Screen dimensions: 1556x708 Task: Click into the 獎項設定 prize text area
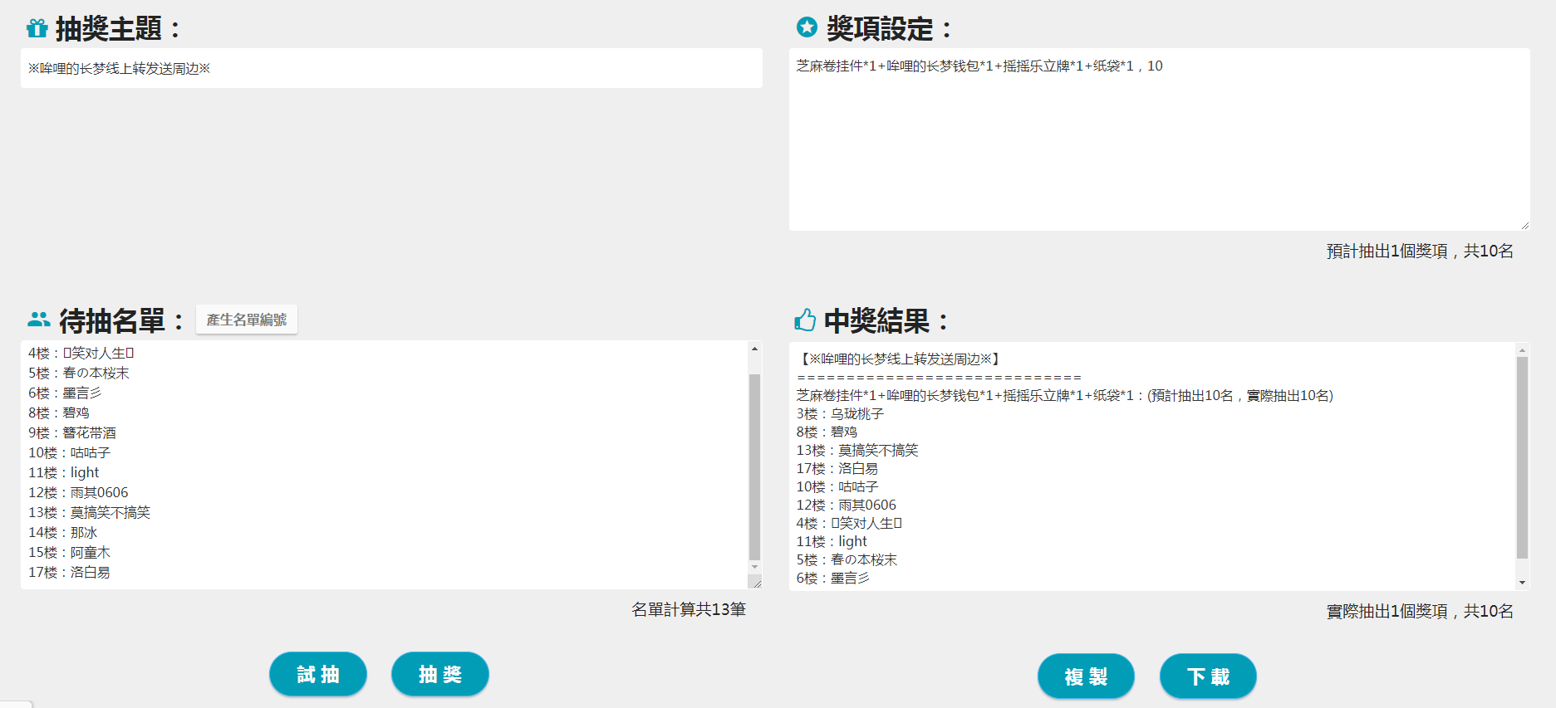tap(1159, 139)
